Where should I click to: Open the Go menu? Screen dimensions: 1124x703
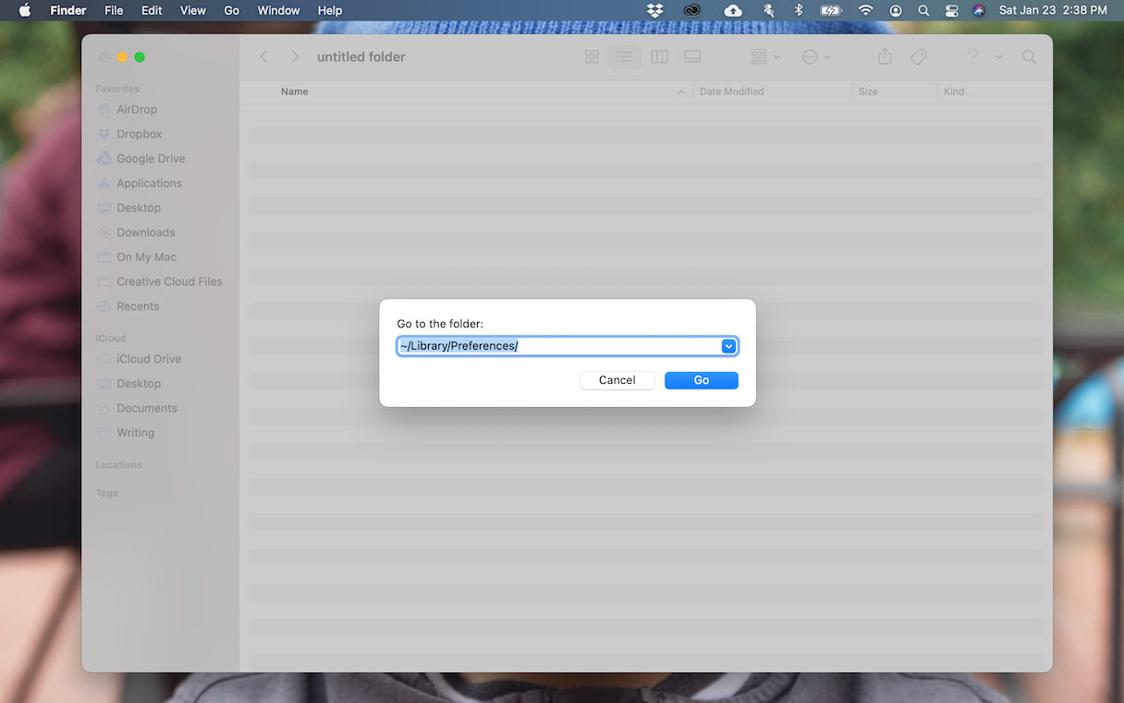(231, 10)
